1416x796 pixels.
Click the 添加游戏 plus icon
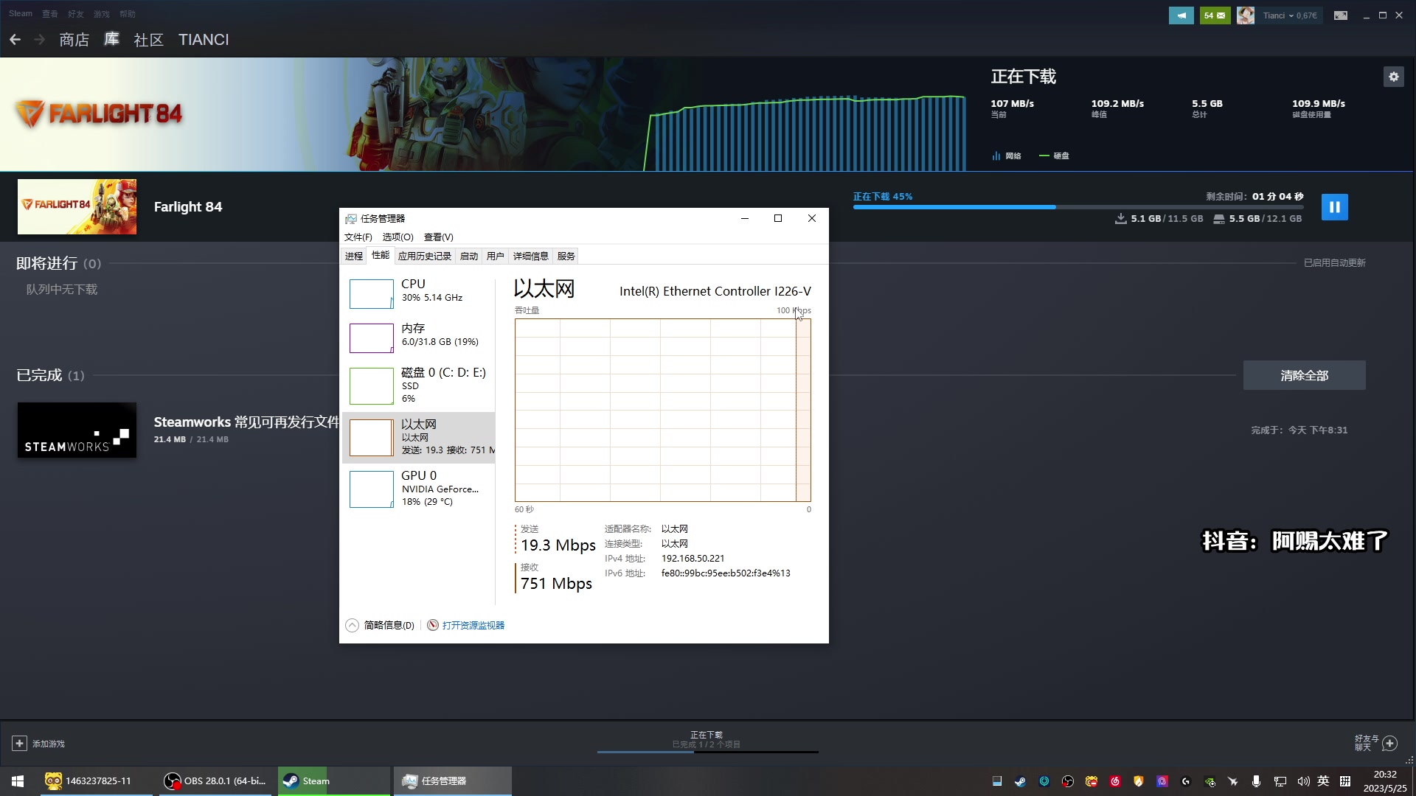point(20,744)
